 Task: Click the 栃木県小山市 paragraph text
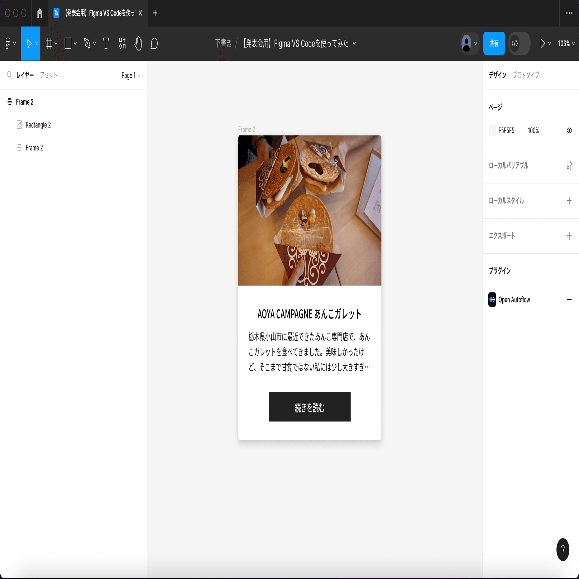point(310,352)
